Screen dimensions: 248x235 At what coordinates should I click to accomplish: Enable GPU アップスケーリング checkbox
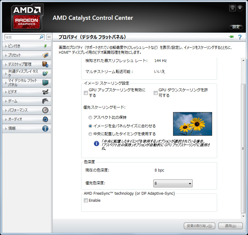pyautogui.click(x=86, y=93)
